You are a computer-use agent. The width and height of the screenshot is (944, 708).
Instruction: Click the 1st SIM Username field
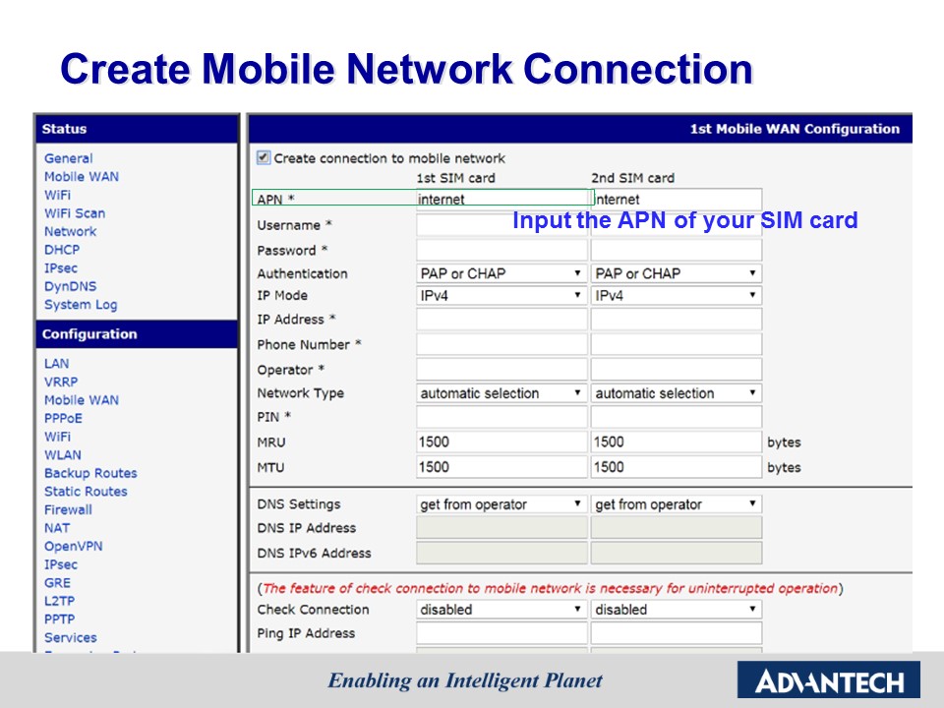[501, 225]
